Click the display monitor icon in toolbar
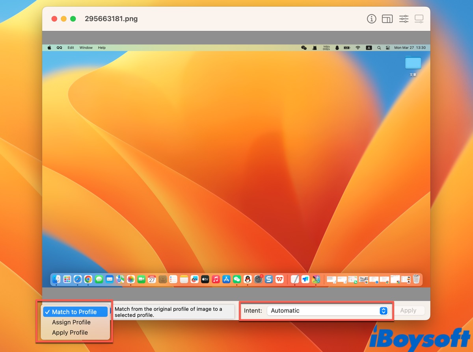The image size is (473, 352). click(x=419, y=19)
